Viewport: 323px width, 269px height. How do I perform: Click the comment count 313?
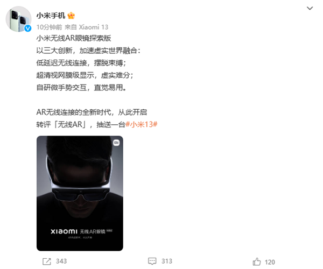(167, 261)
